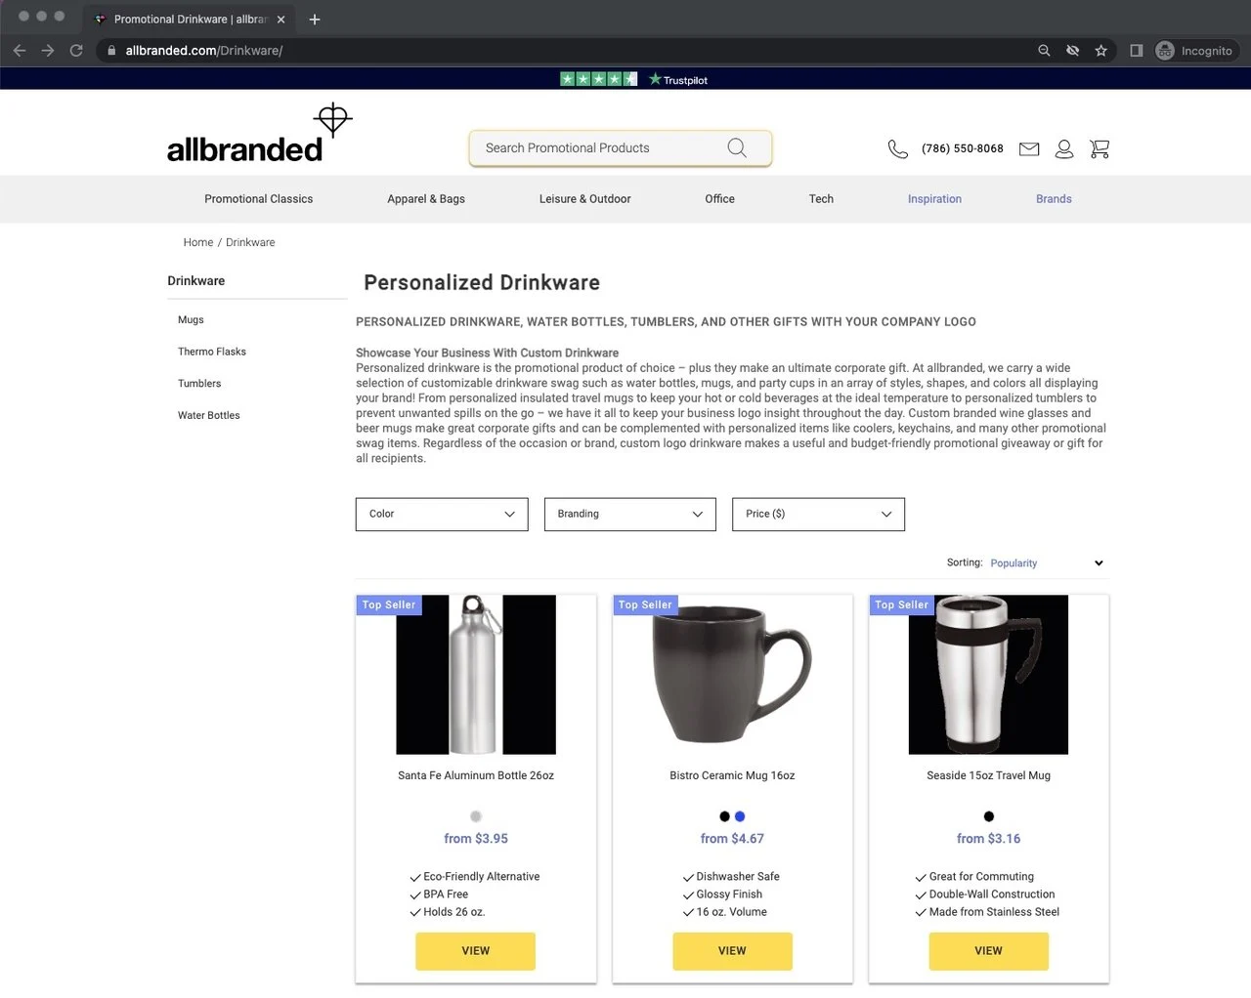This screenshot has height=998, width=1251.
Task: Open the Apparel & Bags menu
Action: point(426,199)
